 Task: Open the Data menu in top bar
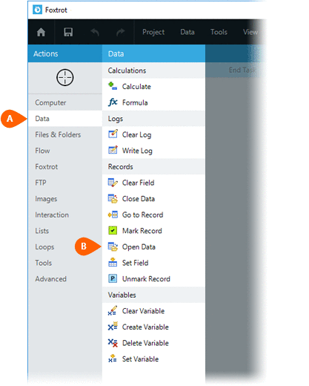point(187,32)
